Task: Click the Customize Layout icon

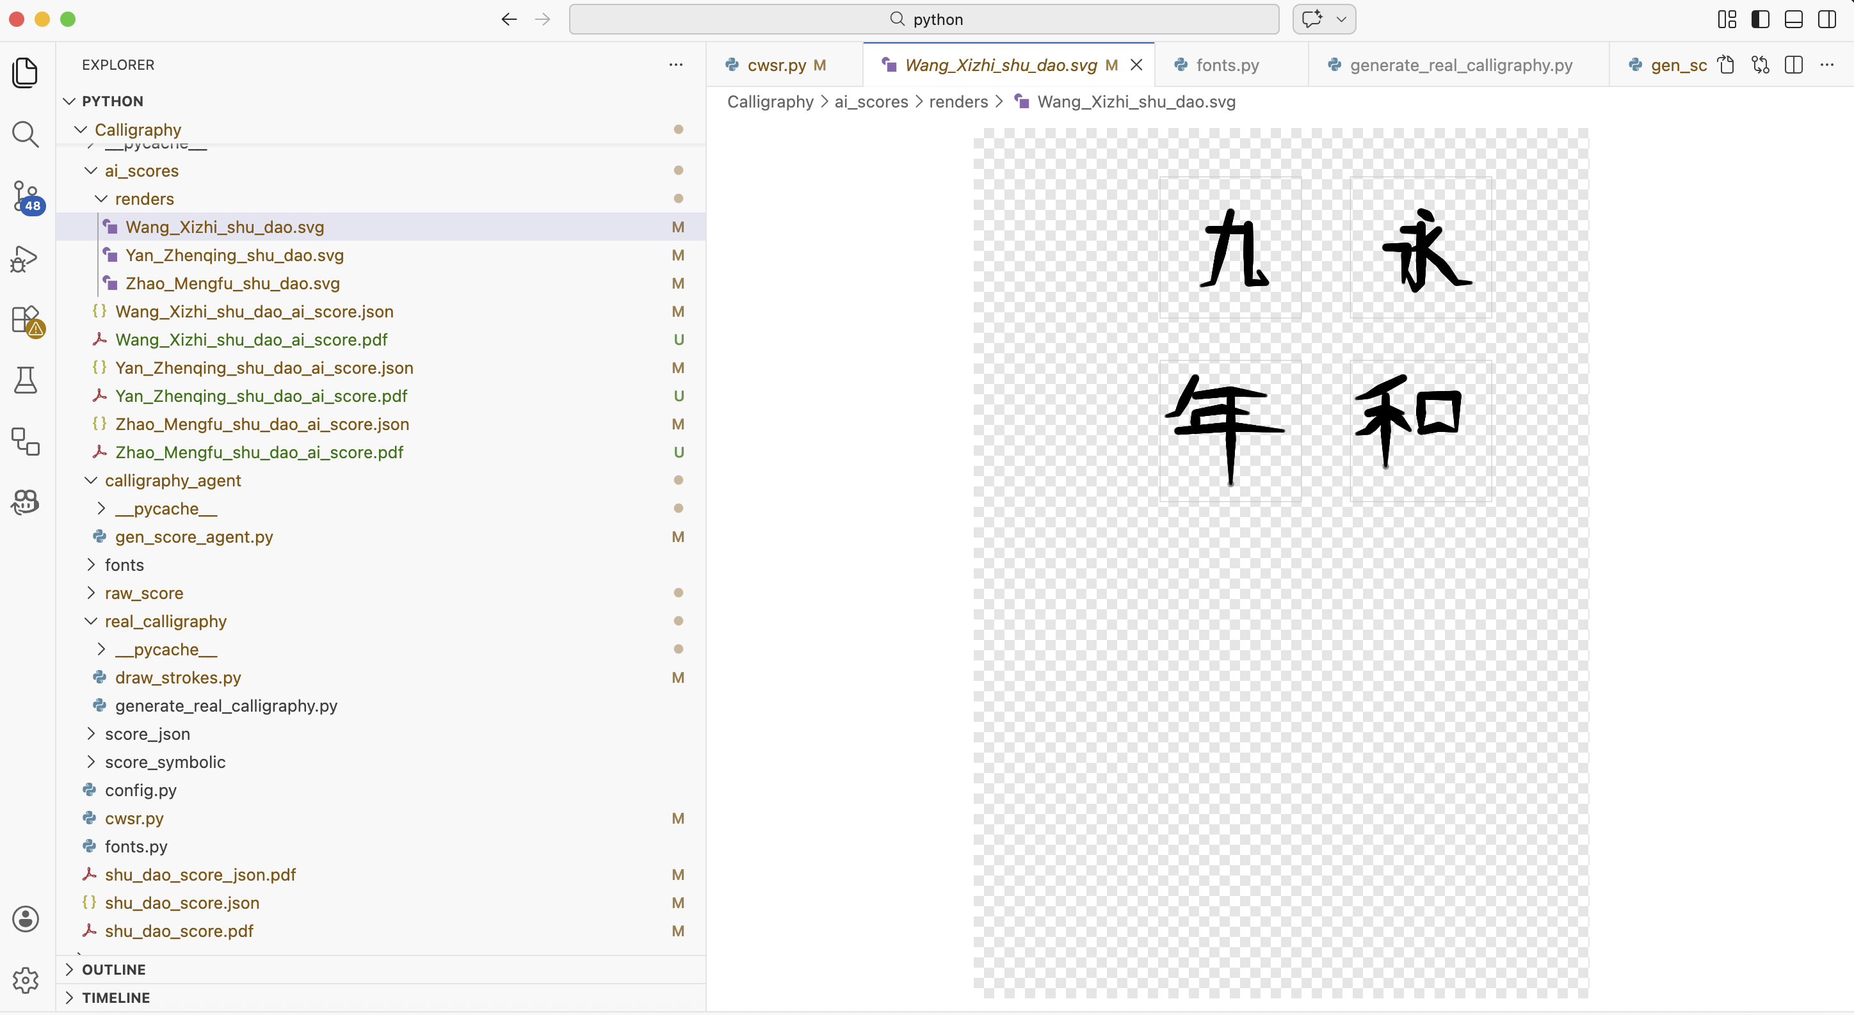Action: click(x=1727, y=19)
